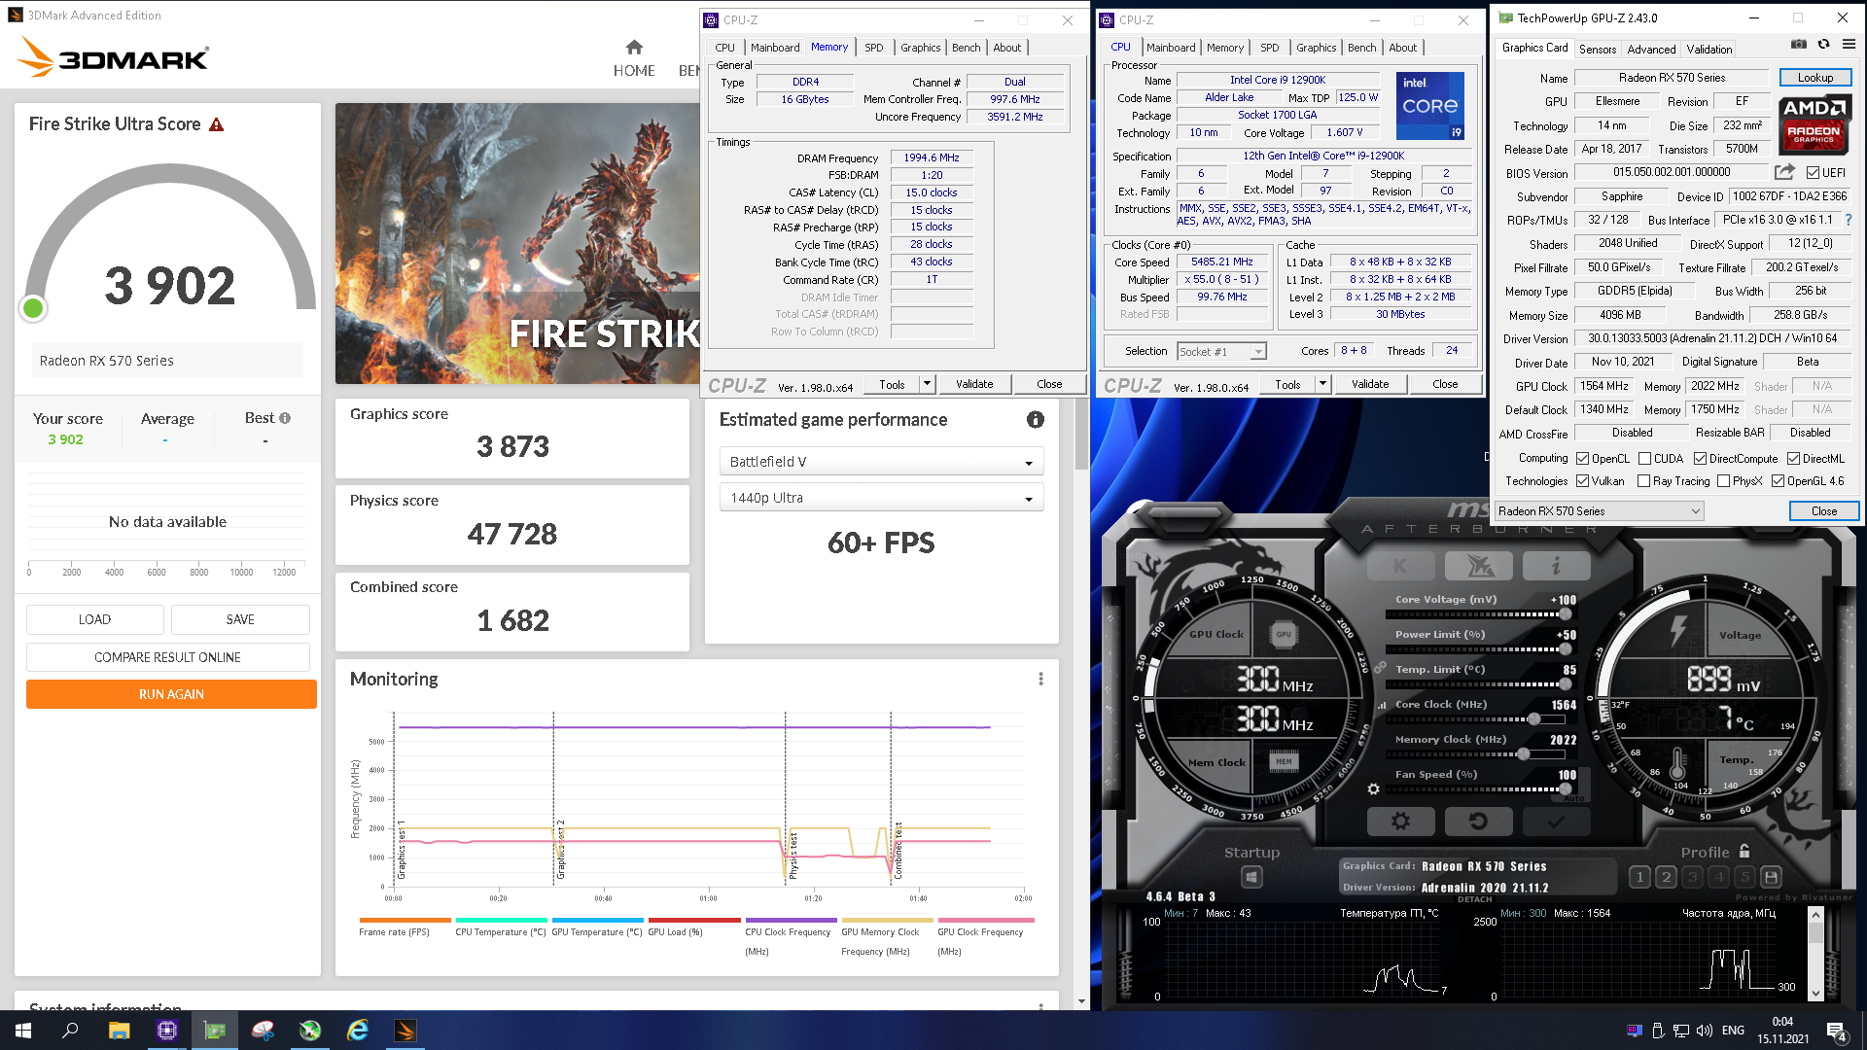Open Afterburner info button
Screen dimensions: 1867x1050
coord(1556,566)
